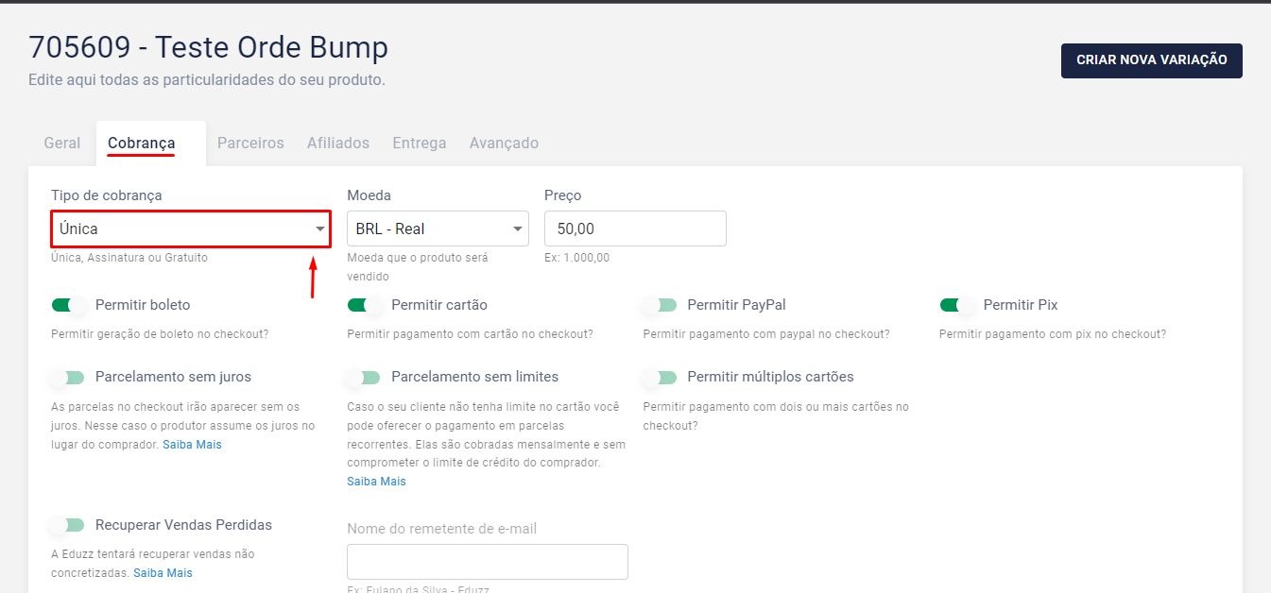Enable Parcelamento sem juros
The width and height of the screenshot is (1271, 593).
(x=68, y=378)
